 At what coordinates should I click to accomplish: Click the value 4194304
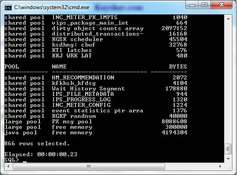pyautogui.click(x=174, y=133)
